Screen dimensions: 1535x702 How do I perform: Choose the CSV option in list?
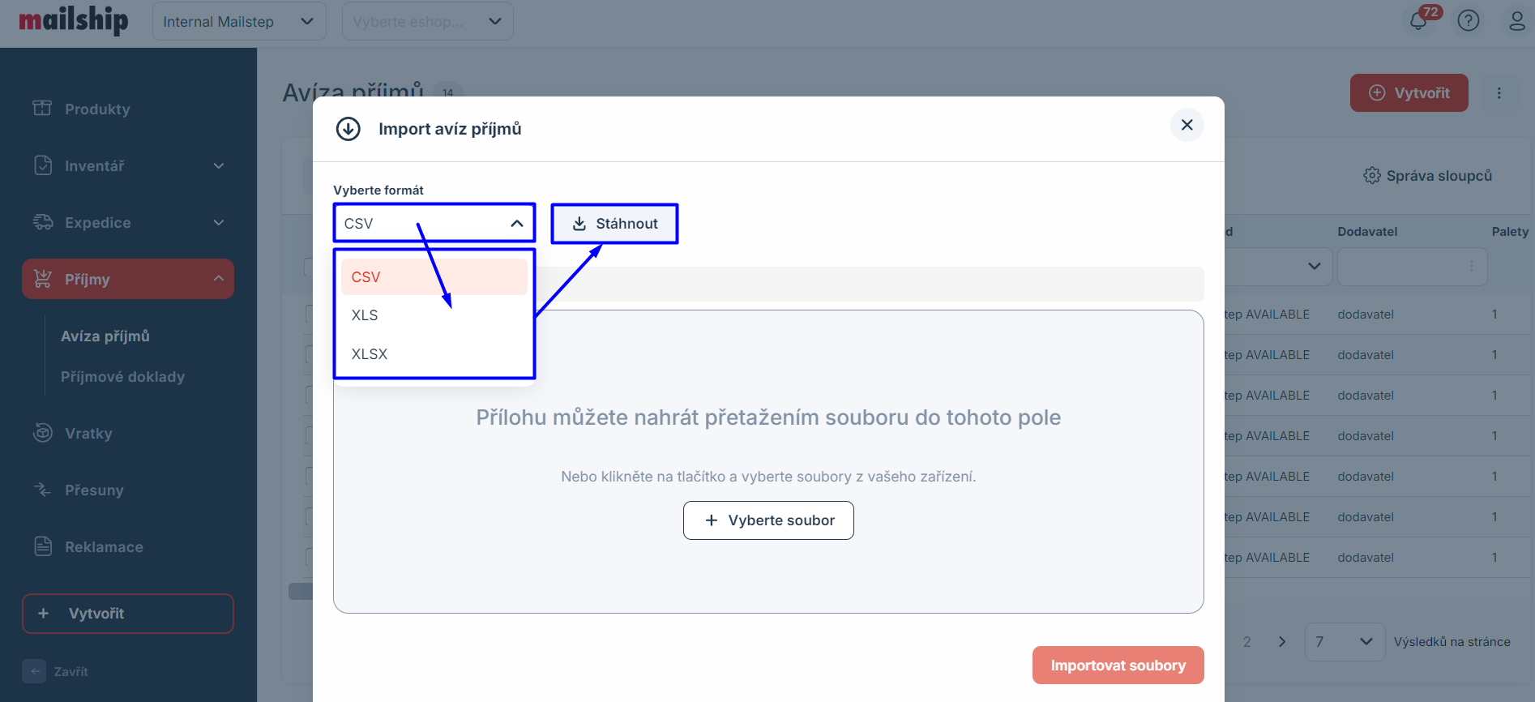pos(366,277)
